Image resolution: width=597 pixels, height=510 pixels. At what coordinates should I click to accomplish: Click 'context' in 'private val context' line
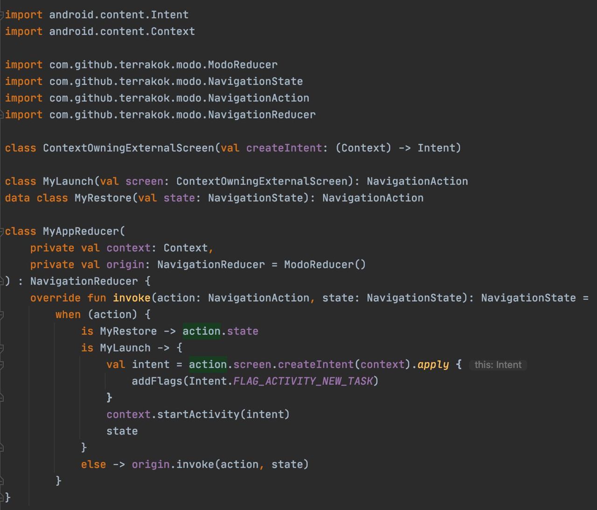(x=128, y=248)
